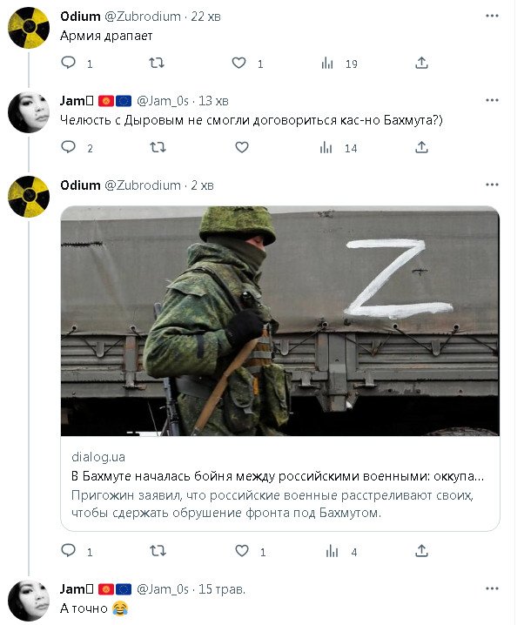Reply to Jam's tweet about Бахмут

69,148
